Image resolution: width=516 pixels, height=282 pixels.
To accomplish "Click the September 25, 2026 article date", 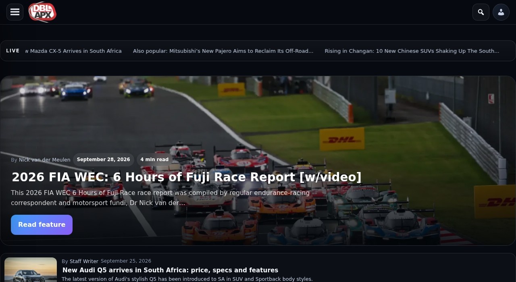I will point(126,261).
